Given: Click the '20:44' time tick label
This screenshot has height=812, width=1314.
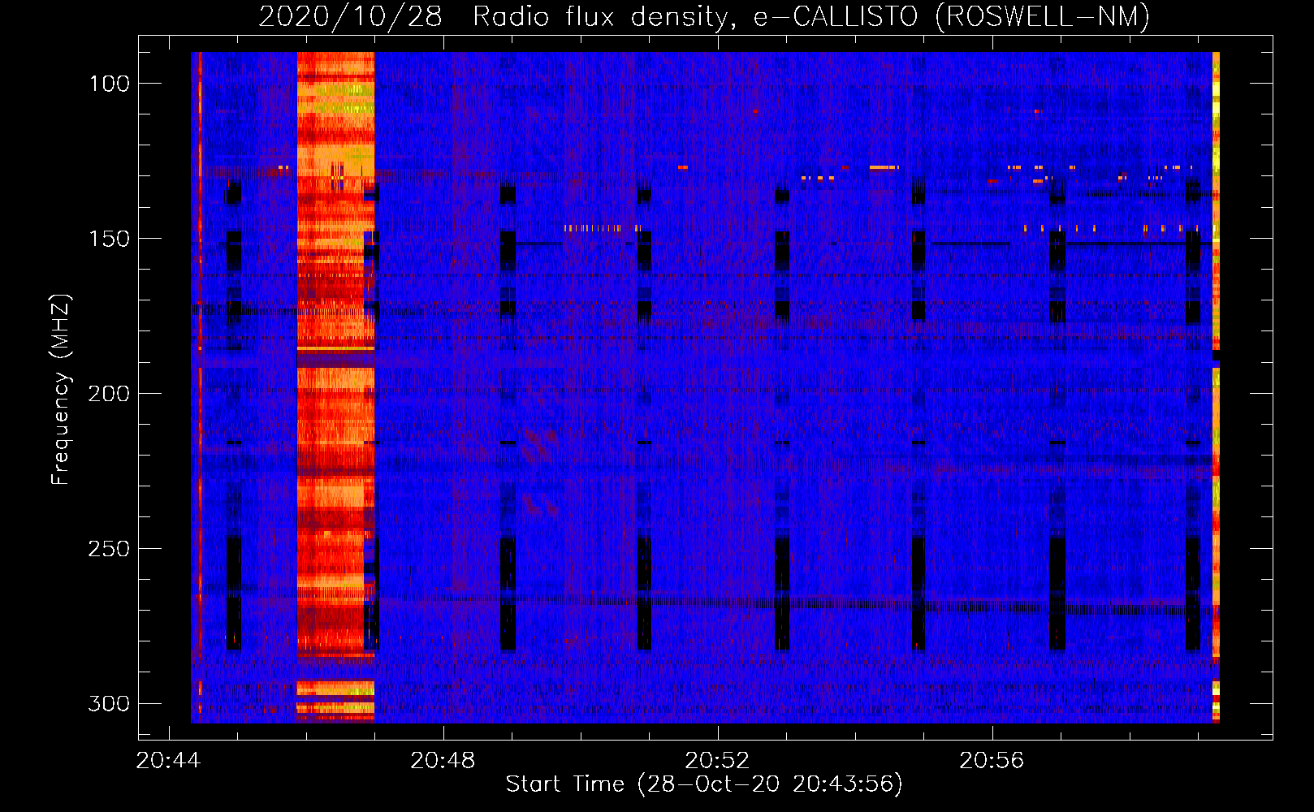Looking at the screenshot, I should tap(168, 761).
